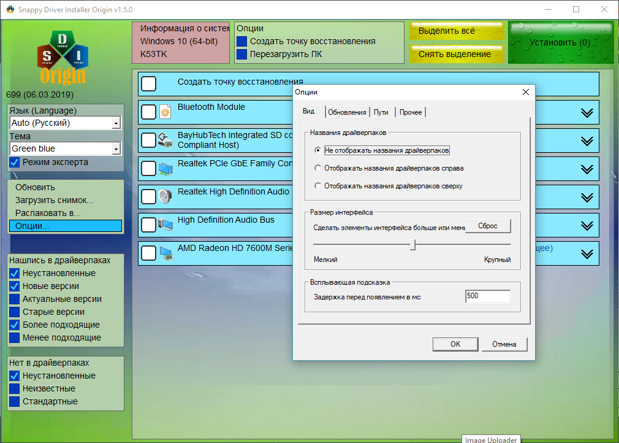The height and width of the screenshot is (443, 619).
Task: Toggle Режим эксперта checkbox
Action: (x=15, y=162)
